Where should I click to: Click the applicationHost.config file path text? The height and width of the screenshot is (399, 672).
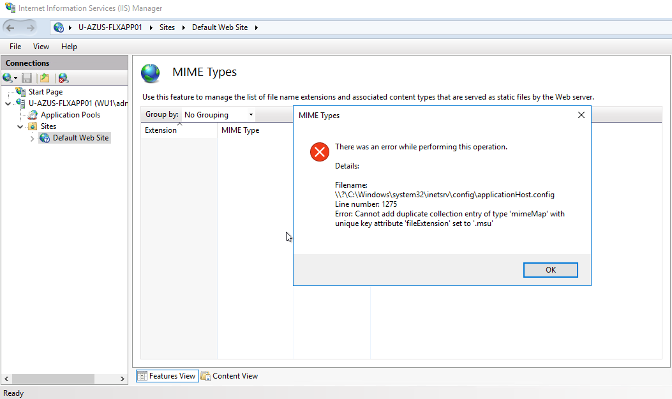pos(444,195)
